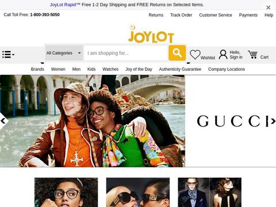Click the yellow magnifier search button
The height and width of the screenshot is (207, 276).
click(x=177, y=53)
